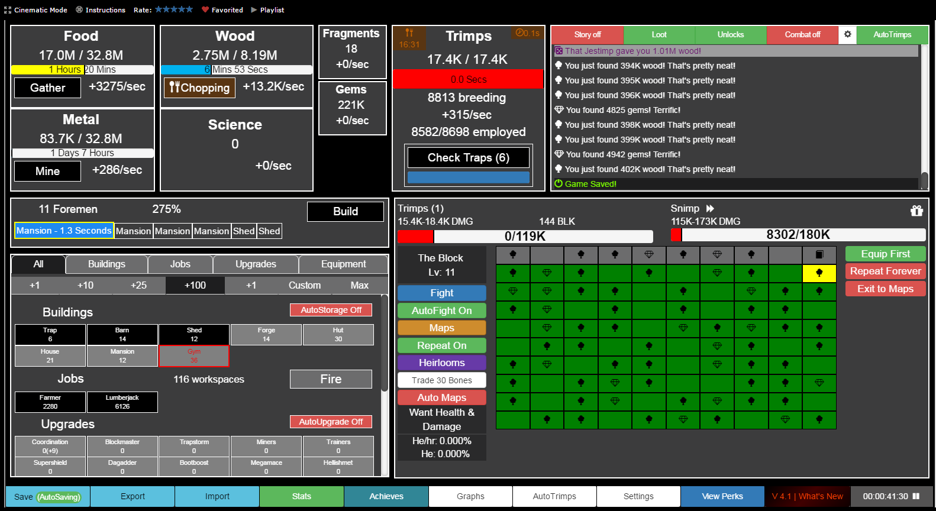Enable AutoUpgrade Off toggle

point(331,422)
